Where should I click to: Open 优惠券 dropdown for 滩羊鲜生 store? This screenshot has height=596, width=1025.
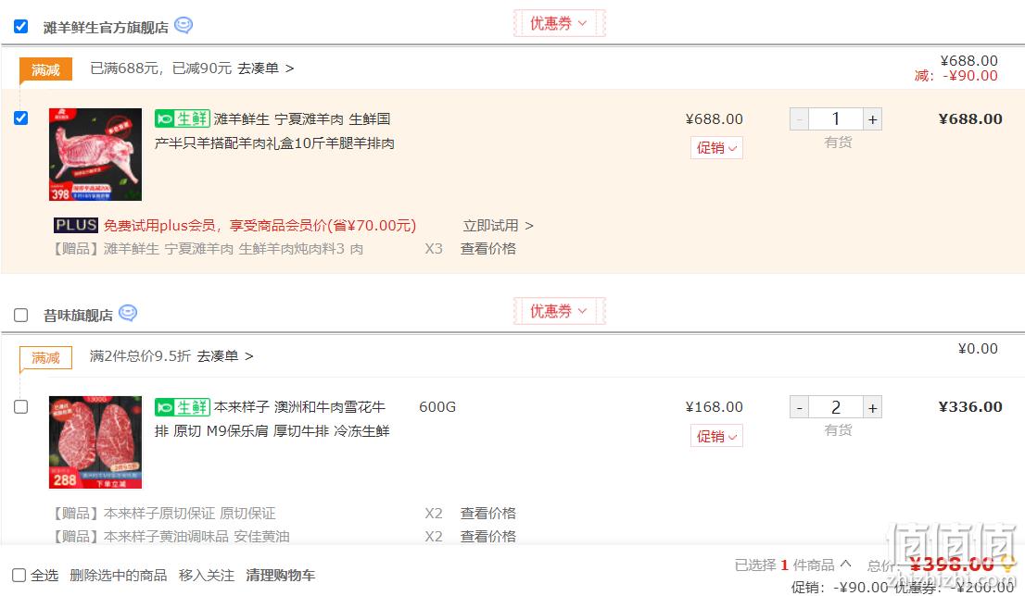(x=560, y=23)
